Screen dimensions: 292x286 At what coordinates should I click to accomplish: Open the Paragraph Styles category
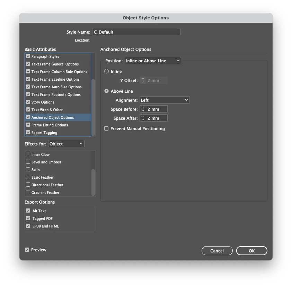coord(45,56)
